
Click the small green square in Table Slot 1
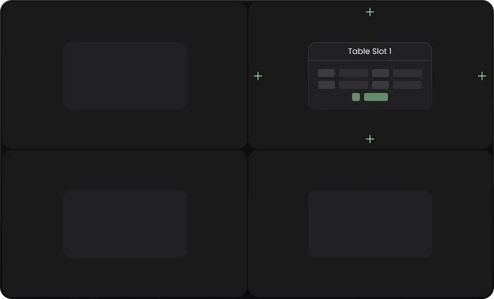pos(356,97)
